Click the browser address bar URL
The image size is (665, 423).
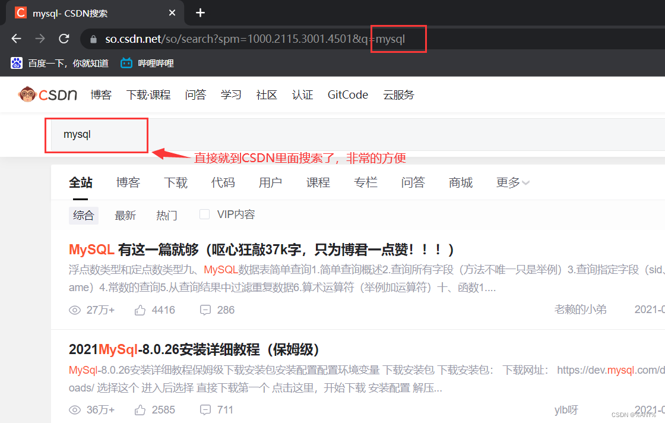tap(255, 39)
